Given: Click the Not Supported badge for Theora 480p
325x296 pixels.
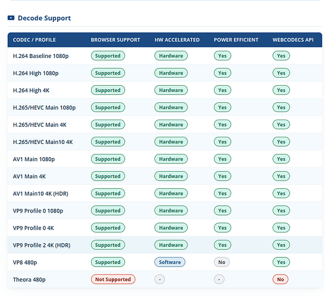Looking at the screenshot, I should pos(113,279).
